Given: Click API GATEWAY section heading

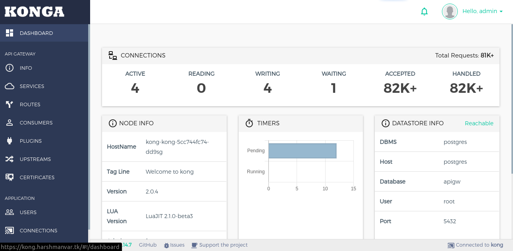Looking at the screenshot, I should click(x=20, y=54).
